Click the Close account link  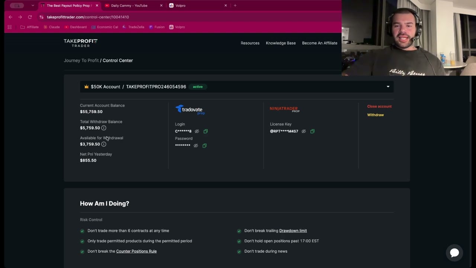379,106
